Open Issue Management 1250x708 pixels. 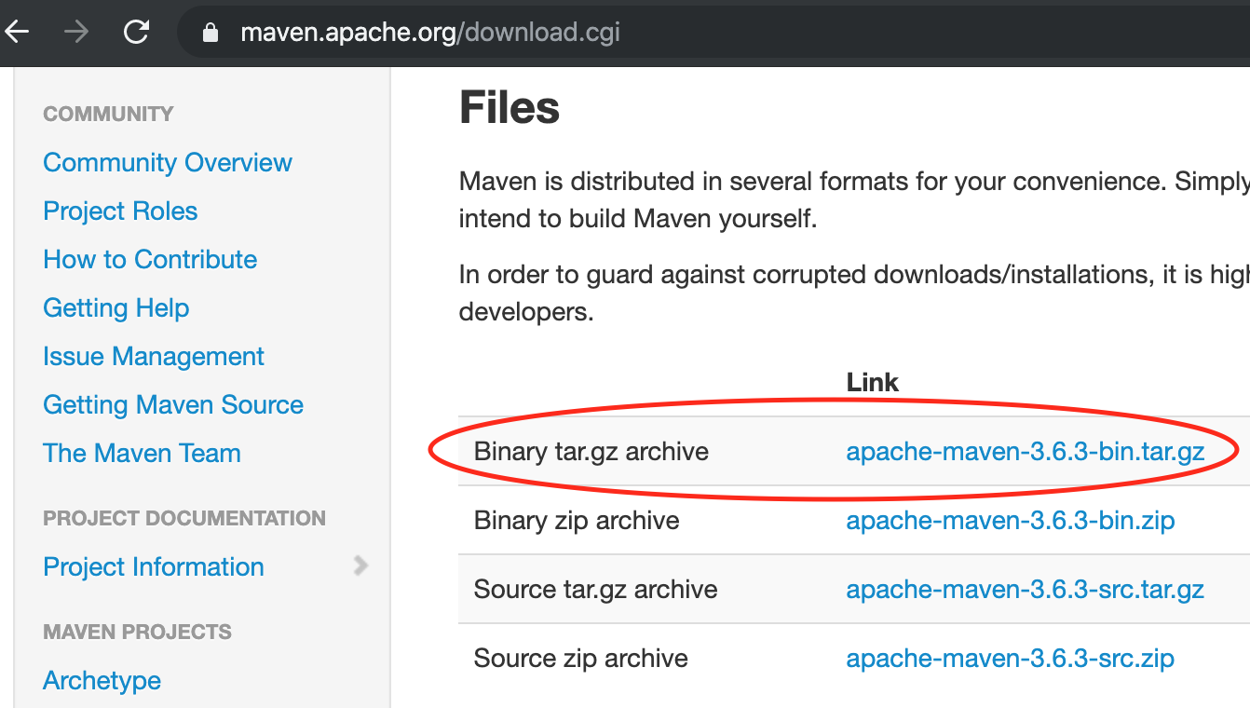tap(153, 356)
